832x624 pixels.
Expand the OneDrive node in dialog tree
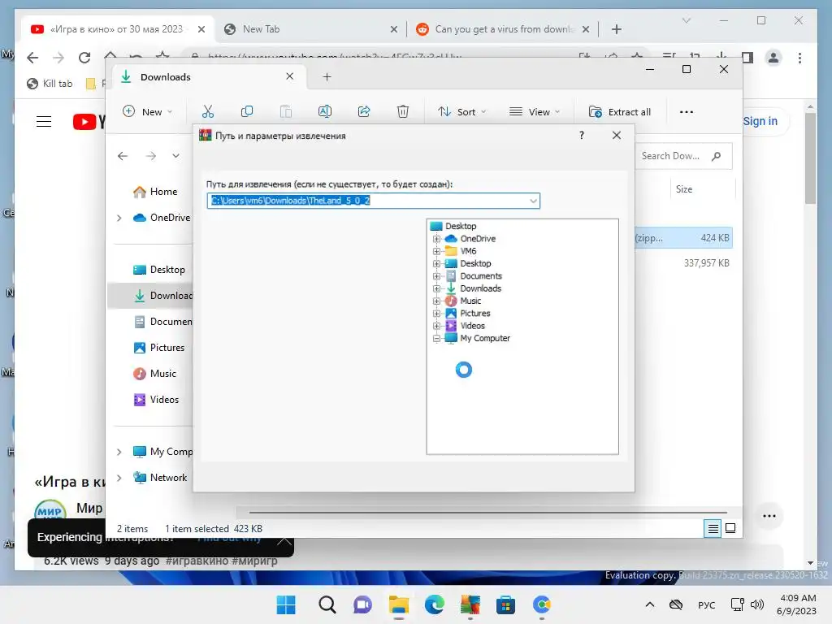[x=436, y=239]
